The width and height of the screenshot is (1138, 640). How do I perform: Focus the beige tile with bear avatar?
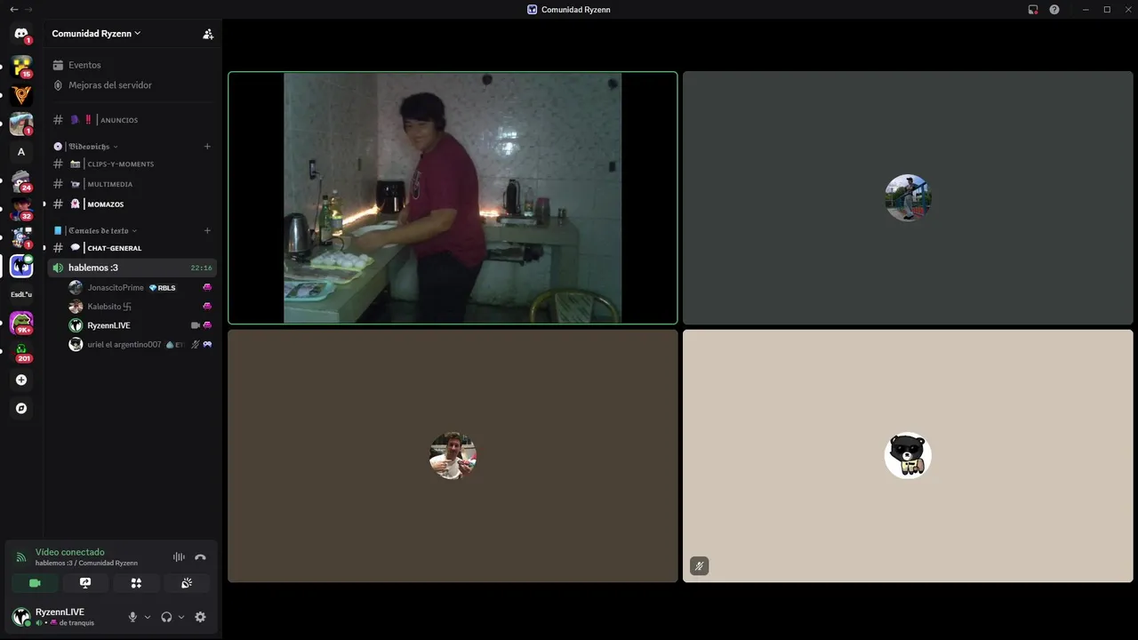pos(908,456)
